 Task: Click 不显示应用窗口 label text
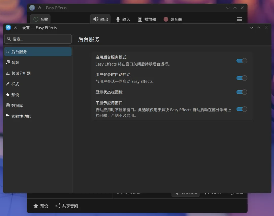coord(109,103)
